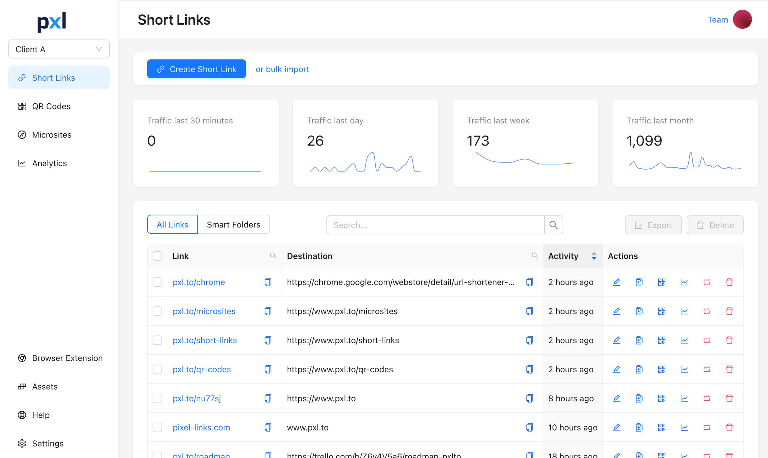Select the pxl.to/chrome row checkbox
This screenshot has height=458, width=768.
pyautogui.click(x=157, y=282)
